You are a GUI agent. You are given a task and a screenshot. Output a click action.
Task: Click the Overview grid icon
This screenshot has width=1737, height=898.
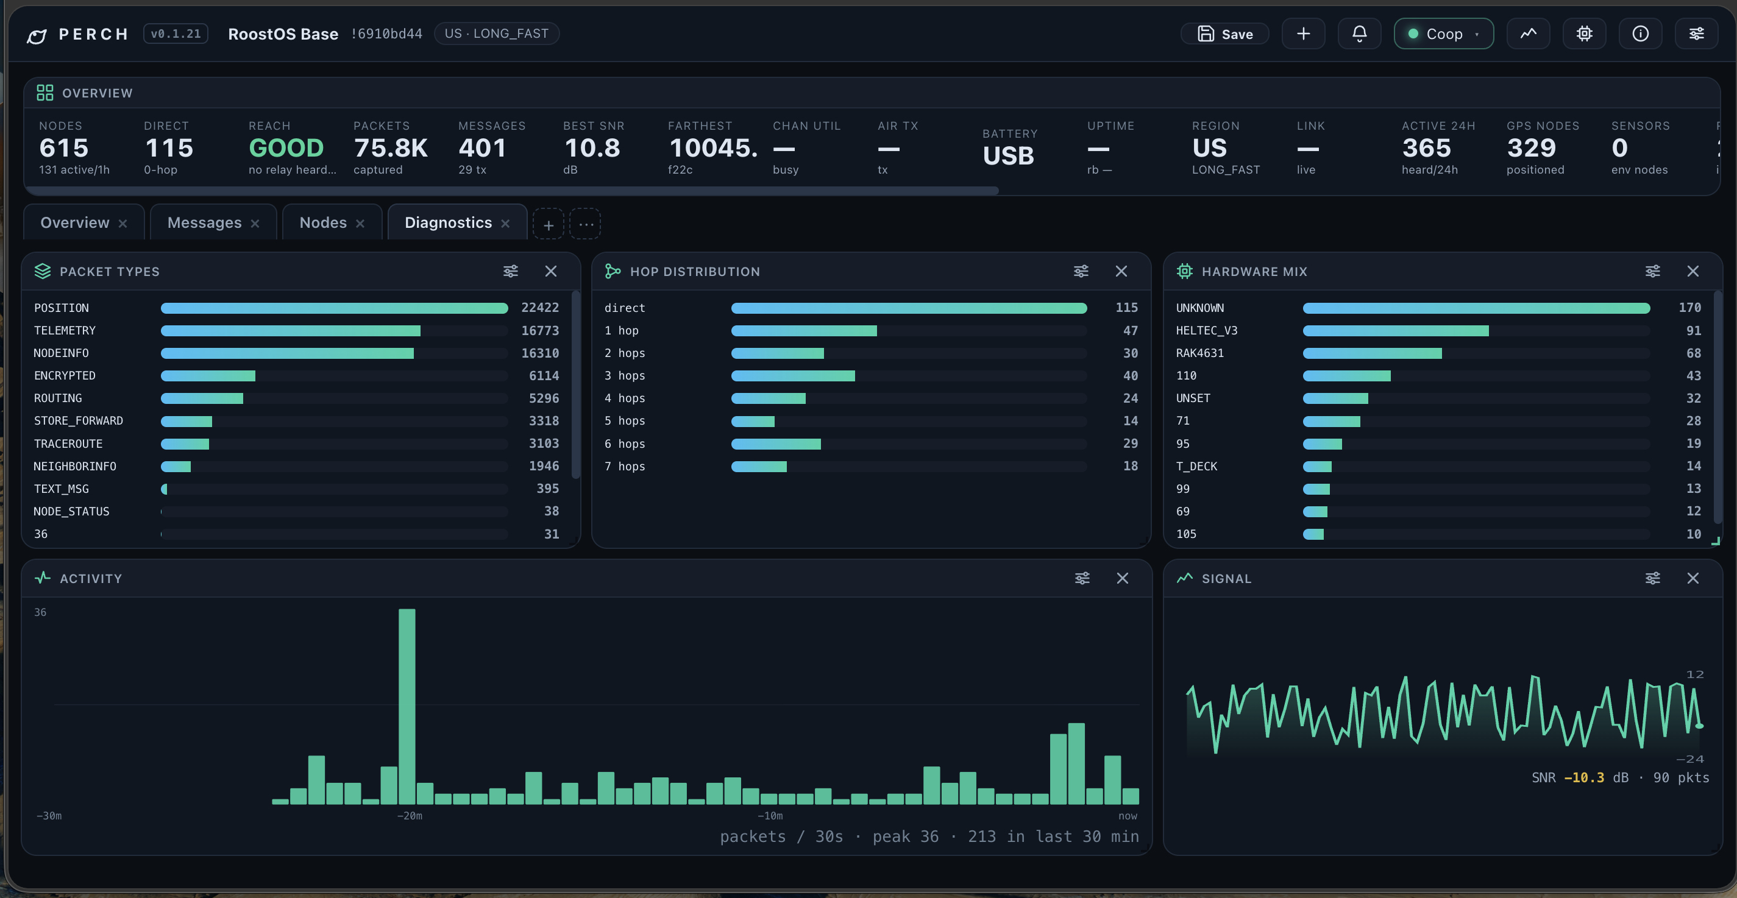pos(44,93)
